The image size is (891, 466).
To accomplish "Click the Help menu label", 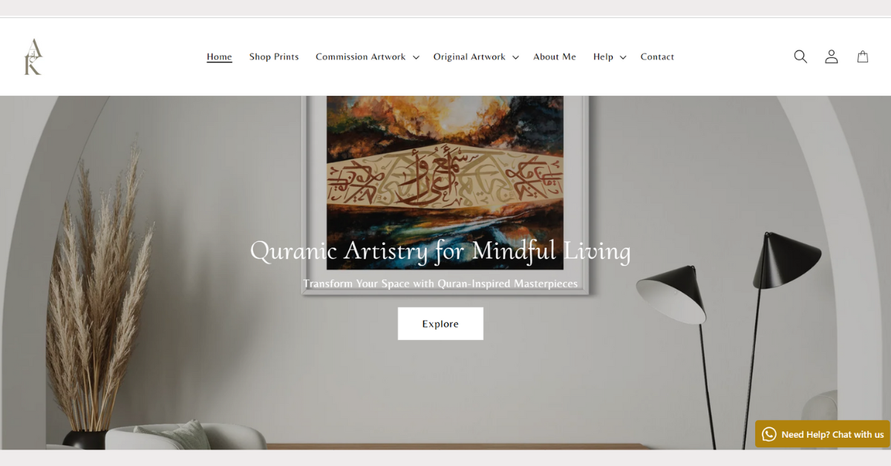I will pos(603,56).
